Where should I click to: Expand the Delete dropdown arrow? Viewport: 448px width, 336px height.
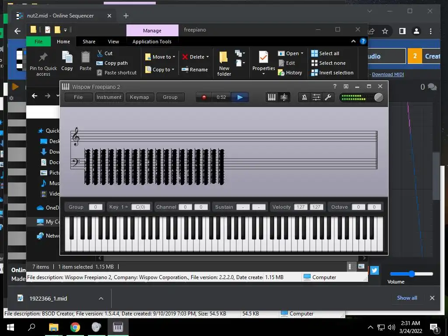(207, 57)
